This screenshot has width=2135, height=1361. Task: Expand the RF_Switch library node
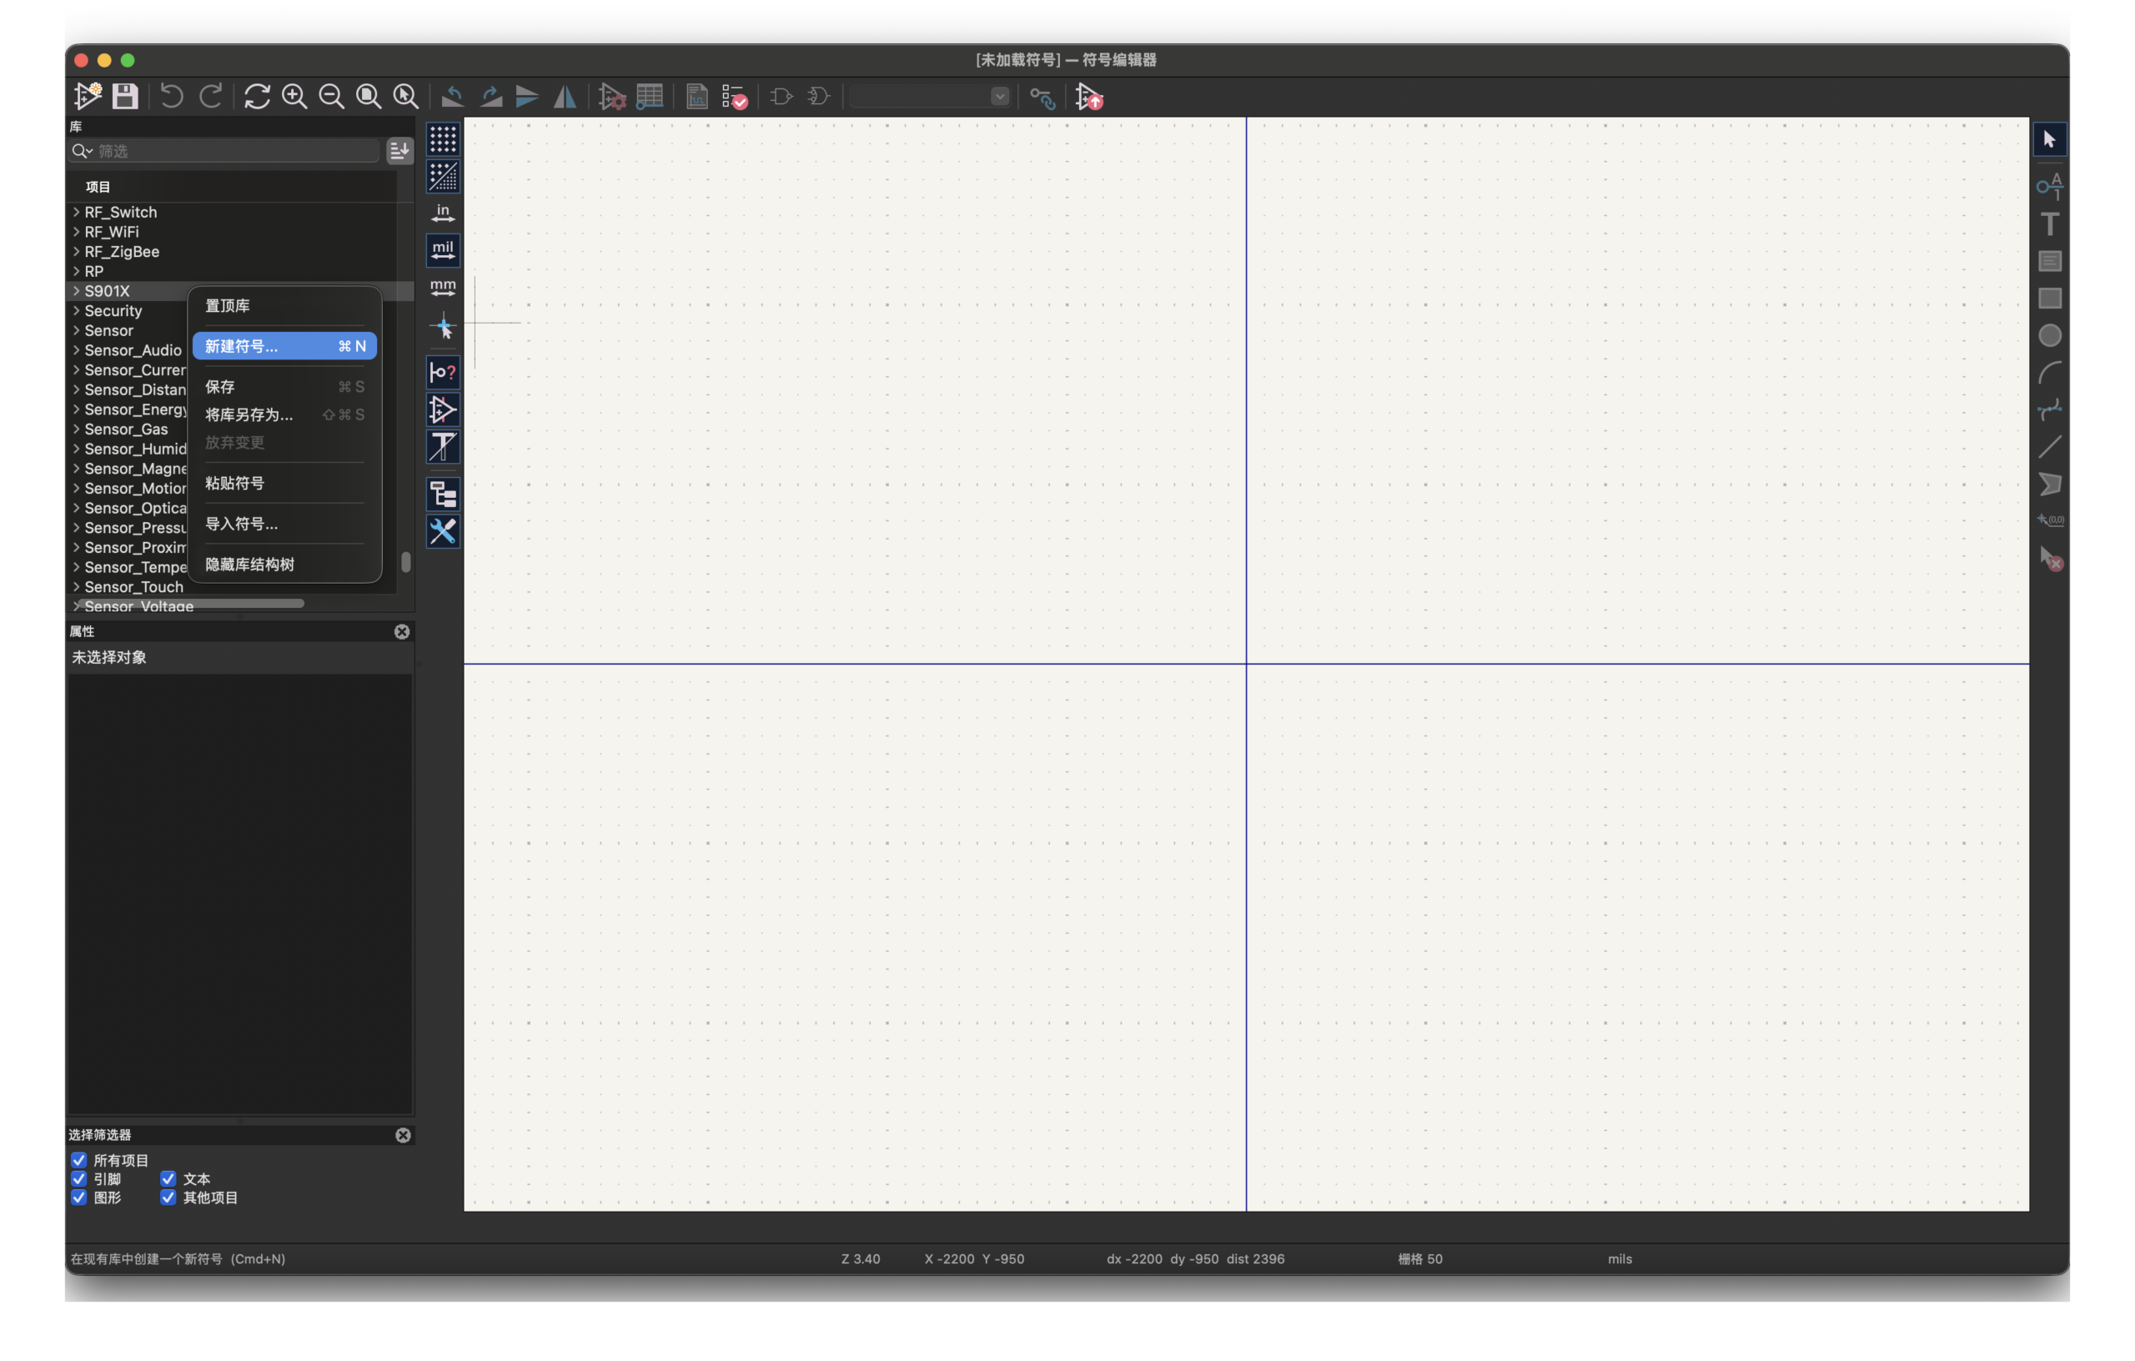(x=76, y=212)
